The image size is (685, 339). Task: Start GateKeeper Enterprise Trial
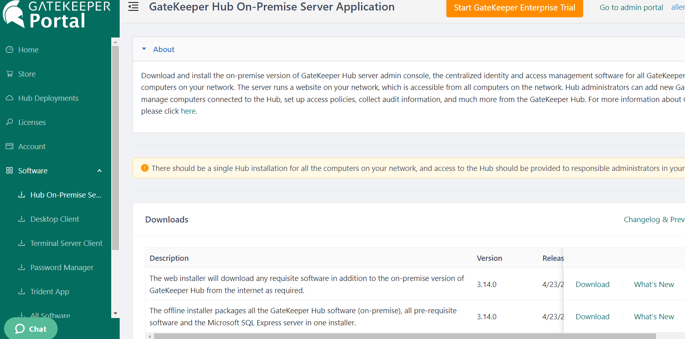pos(515,8)
